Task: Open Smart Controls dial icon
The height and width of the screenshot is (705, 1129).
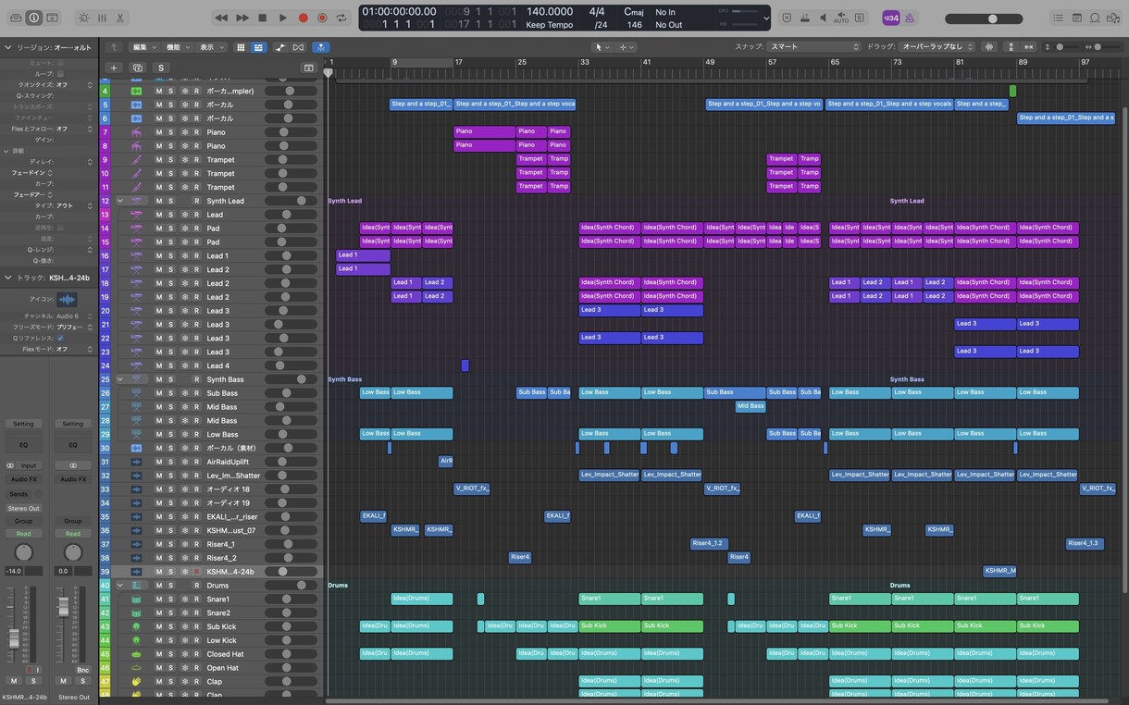Action: click(84, 18)
